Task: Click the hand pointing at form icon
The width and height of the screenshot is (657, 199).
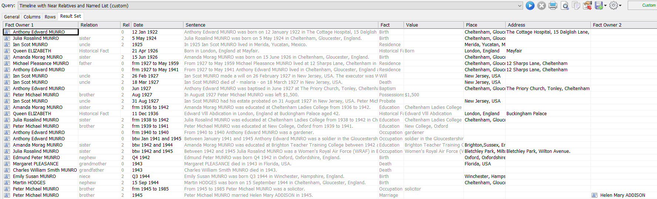Action: (587, 6)
